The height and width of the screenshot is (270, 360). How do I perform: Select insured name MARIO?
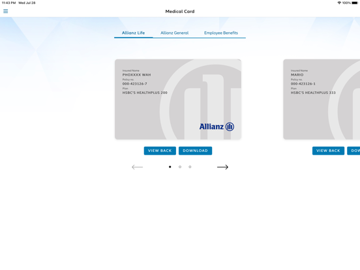click(297, 74)
